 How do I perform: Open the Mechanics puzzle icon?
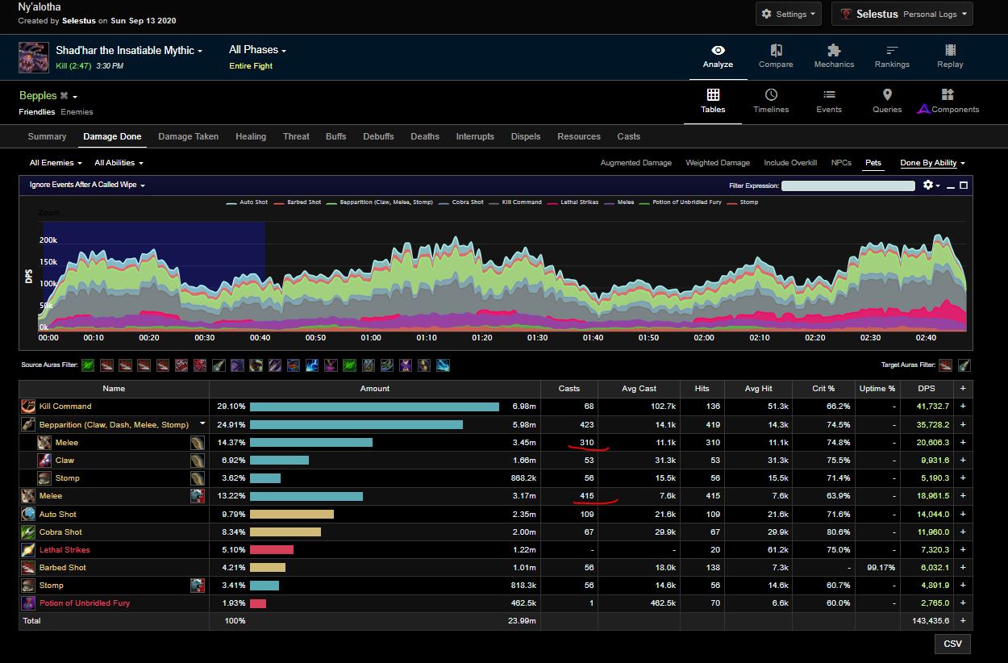coord(834,50)
